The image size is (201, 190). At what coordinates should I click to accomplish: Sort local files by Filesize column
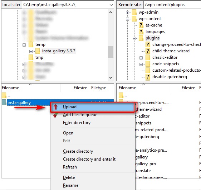(x=74, y=88)
